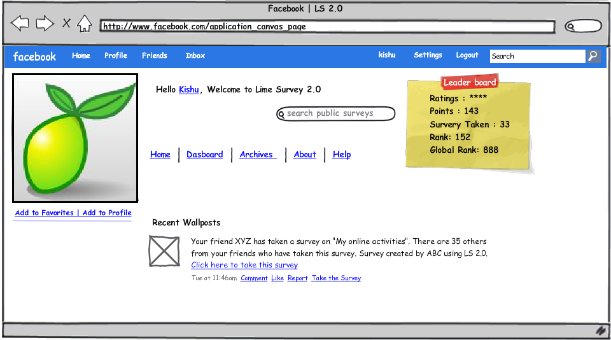Click the Comment link under wallpost
Viewport: 611px width, 340px height.
254,278
